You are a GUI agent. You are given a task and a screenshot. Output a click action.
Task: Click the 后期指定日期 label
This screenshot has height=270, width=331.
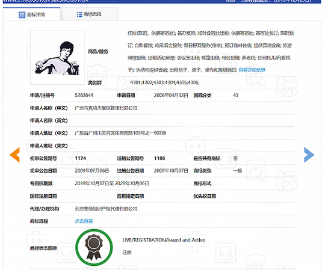pyautogui.click(x=131, y=196)
